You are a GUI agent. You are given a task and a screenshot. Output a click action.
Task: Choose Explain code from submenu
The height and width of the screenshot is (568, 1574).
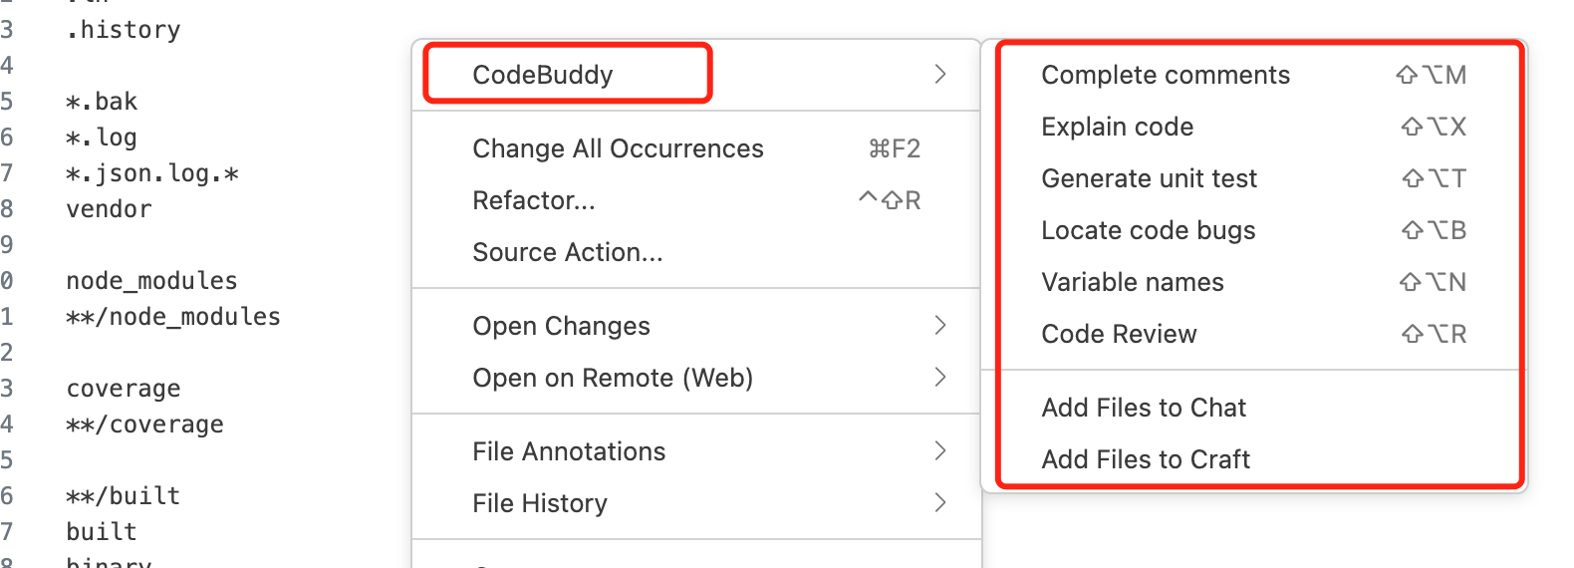1117,127
